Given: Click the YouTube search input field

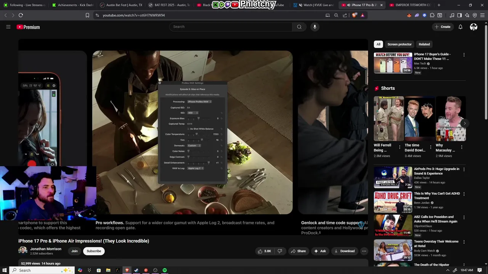Looking at the screenshot, I should point(231,27).
